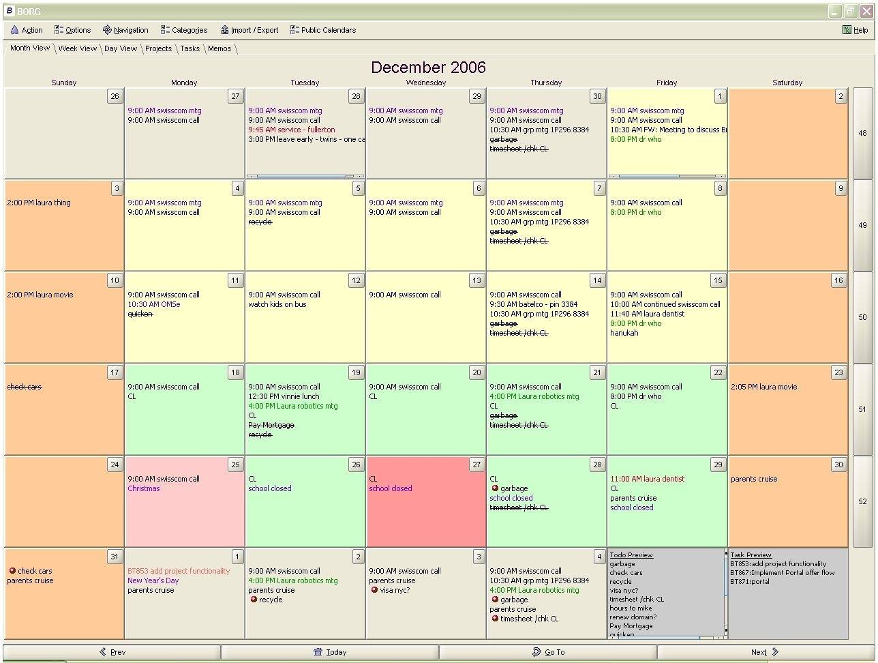
Task: Click red bullet beside garbage on December 28
Action: coord(495,488)
